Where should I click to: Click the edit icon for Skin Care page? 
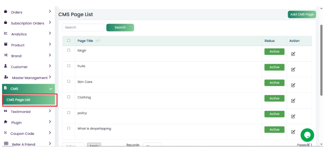(293, 85)
